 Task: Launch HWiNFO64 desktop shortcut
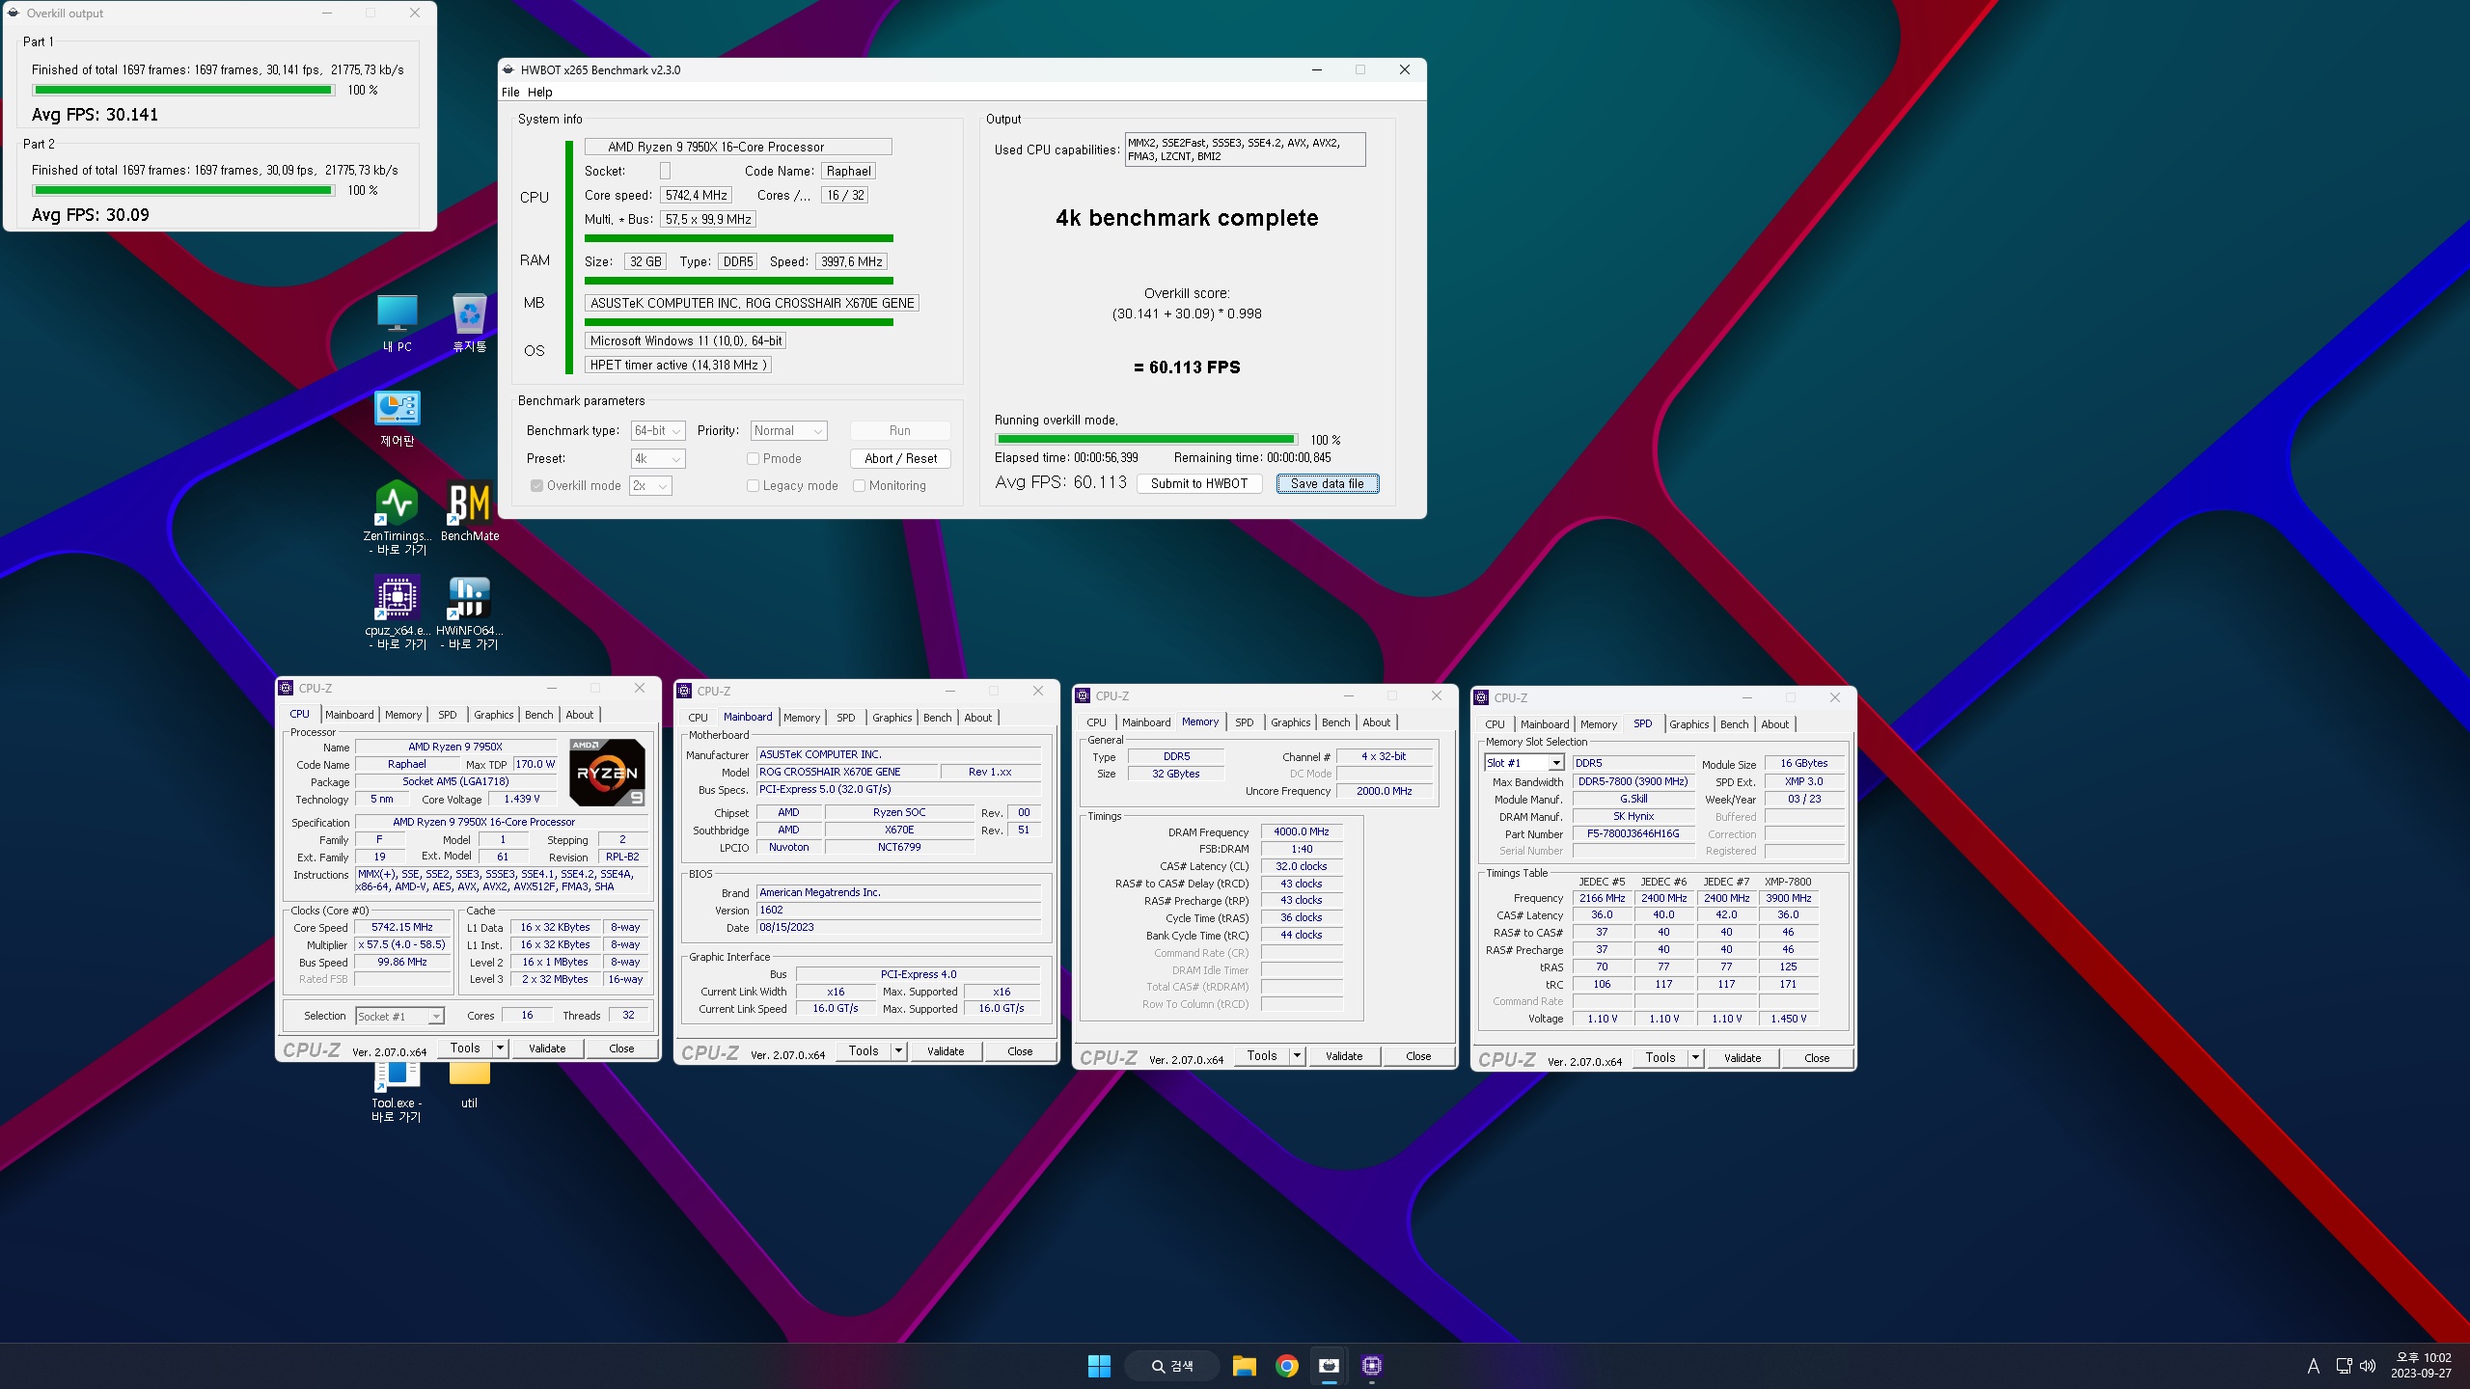(470, 612)
